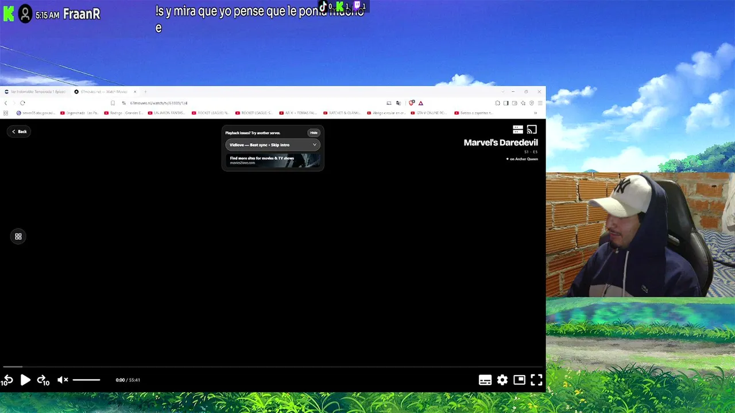Click the TikTok viewer count icon
This screenshot has width=735, height=413.
(323, 6)
